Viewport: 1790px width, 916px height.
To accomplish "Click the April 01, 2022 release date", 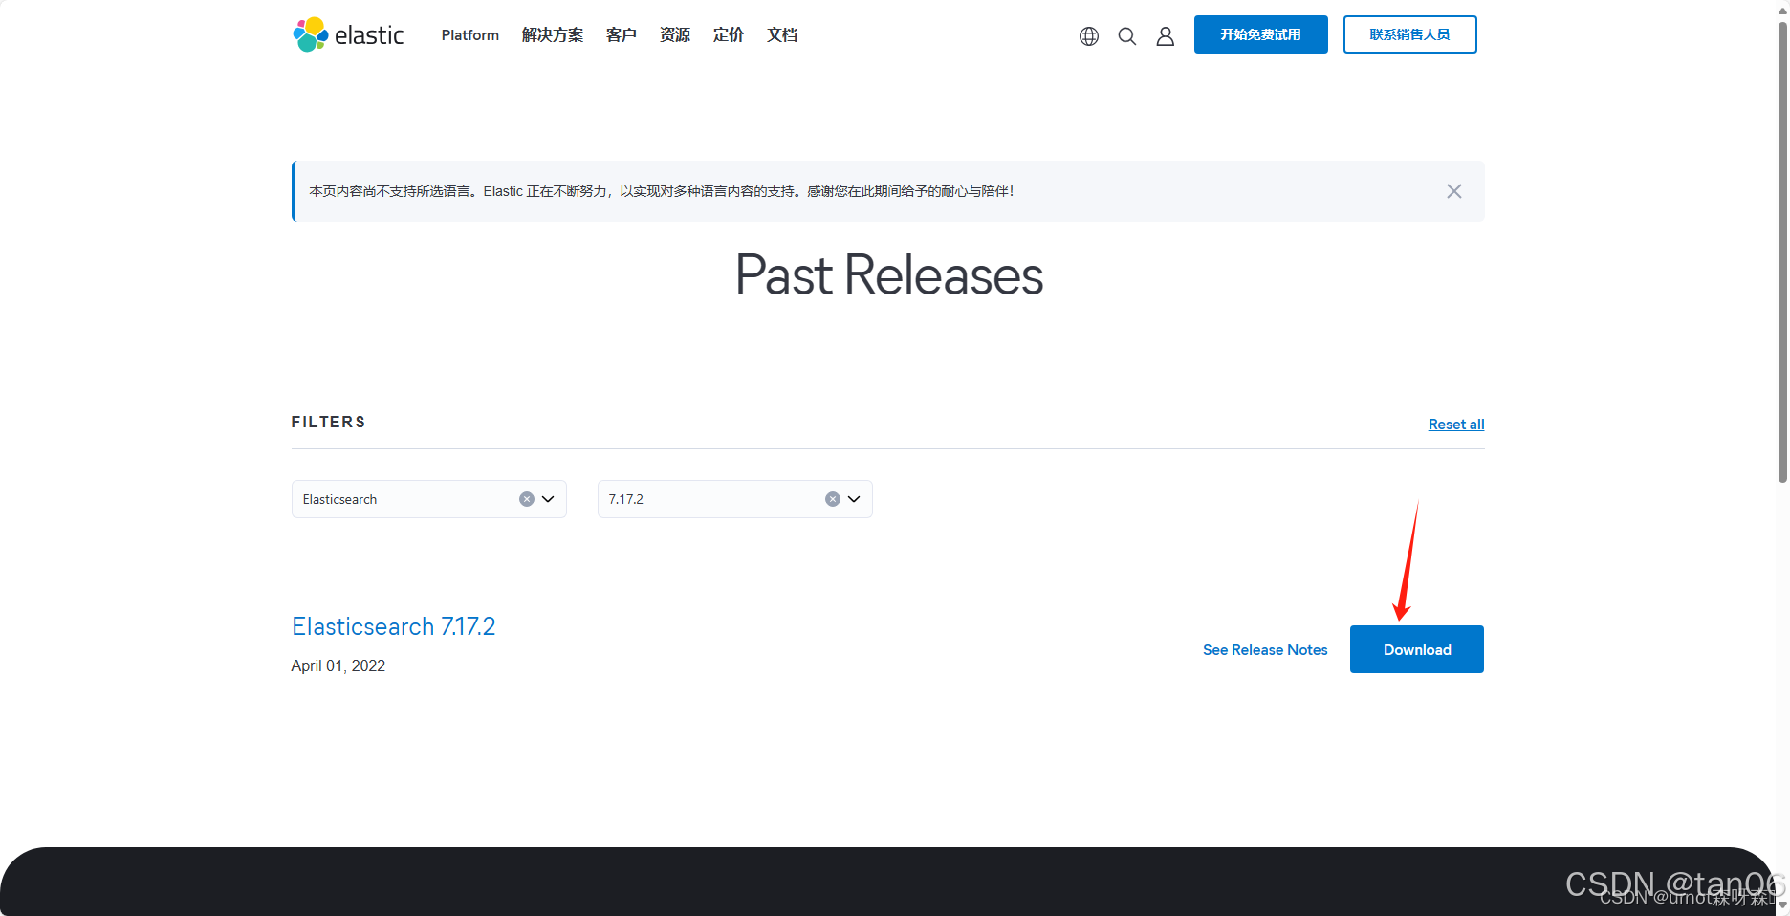I will pos(338,665).
